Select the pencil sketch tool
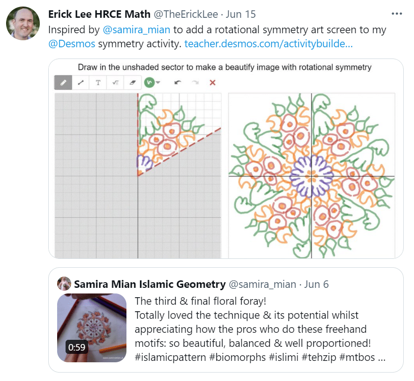Image resolution: width=414 pixels, height=381 pixels. [x=63, y=82]
